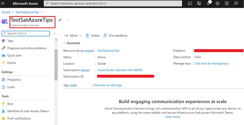Viewport: 244px width, 125px height.
Task: Click the Give feedback toolbar icon
Action: [x=105, y=36]
